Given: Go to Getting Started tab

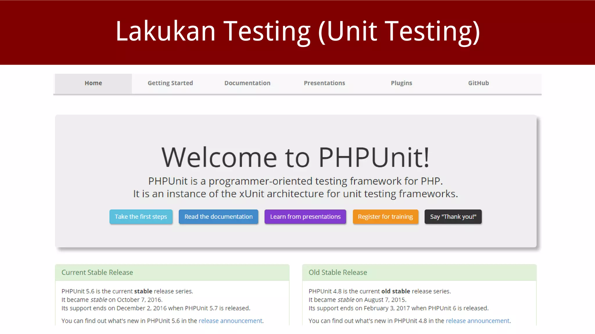Looking at the screenshot, I should pos(170,83).
